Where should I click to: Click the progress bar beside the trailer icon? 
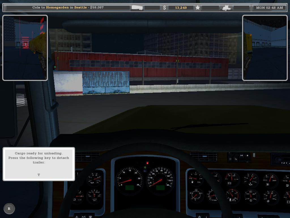(x=152, y=8)
